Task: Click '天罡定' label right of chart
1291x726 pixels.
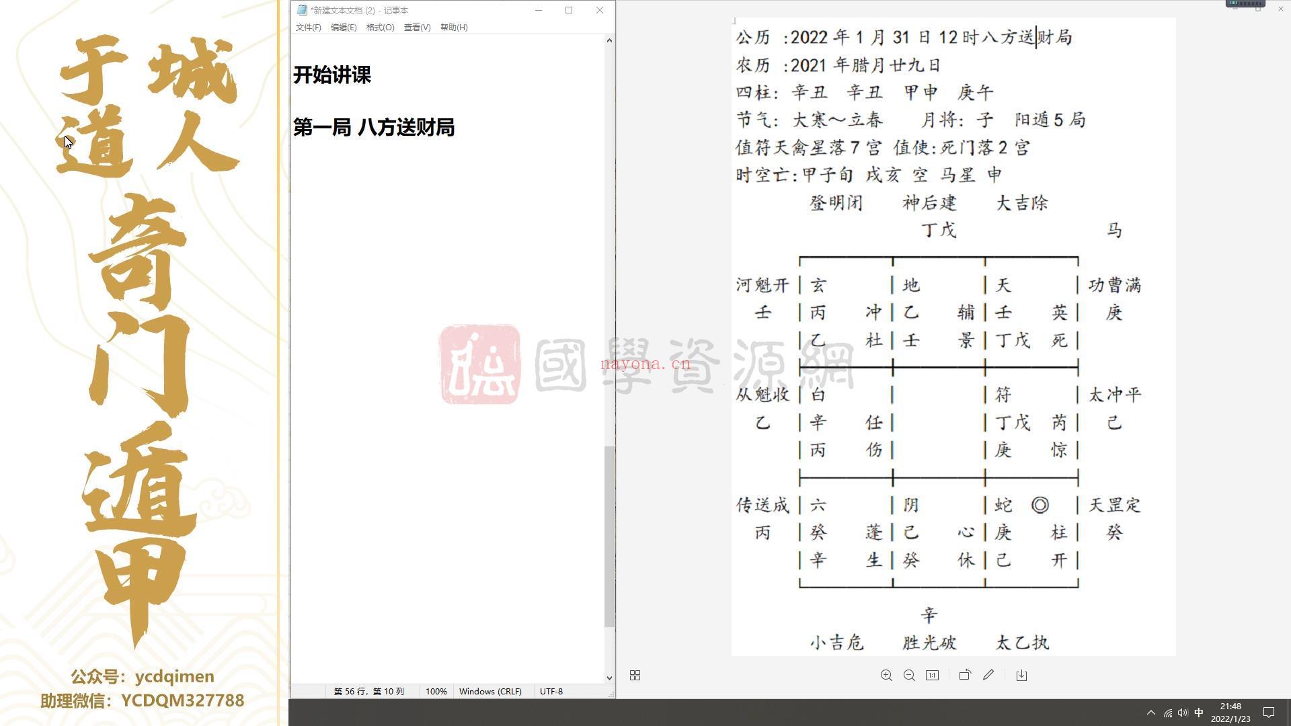Action: click(1115, 505)
